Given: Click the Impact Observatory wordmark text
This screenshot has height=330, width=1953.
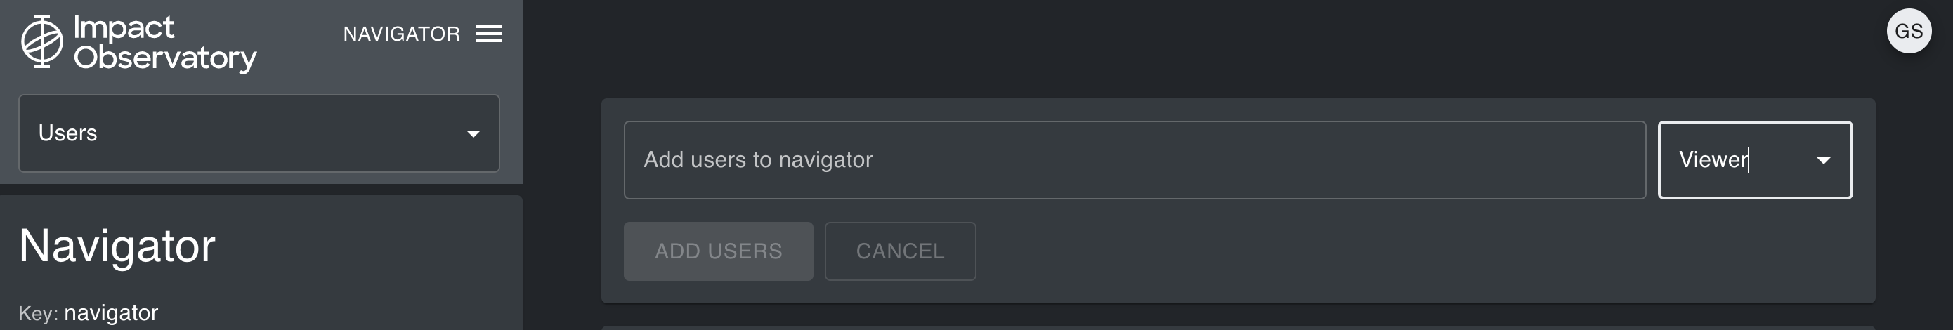Looking at the screenshot, I should pos(164,42).
